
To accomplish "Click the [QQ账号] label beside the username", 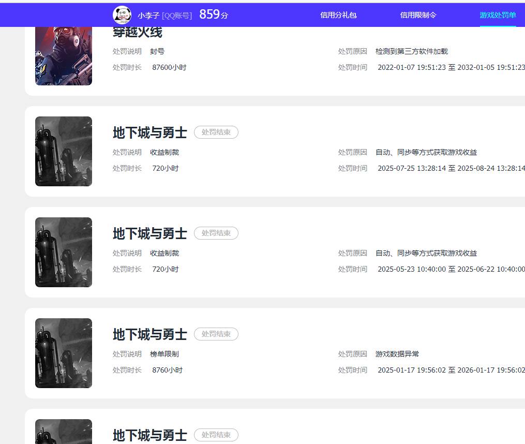I will click(x=177, y=16).
